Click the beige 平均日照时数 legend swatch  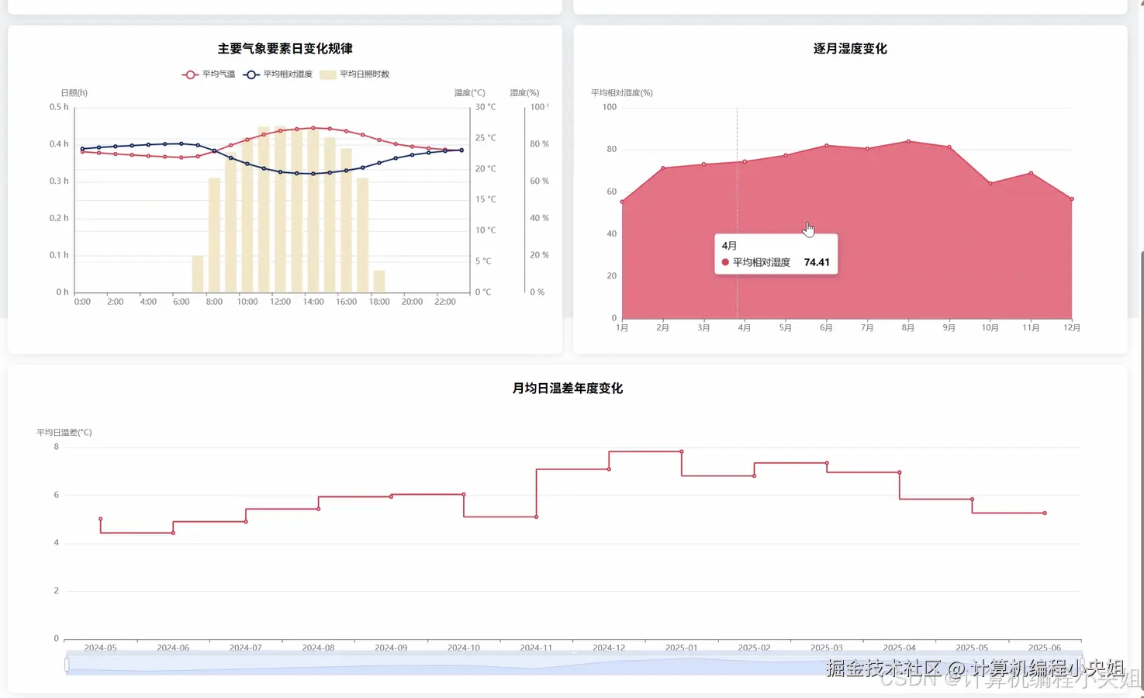pyautogui.click(x=328, y=74)
